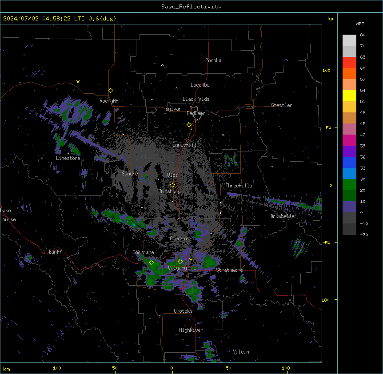Click the Ponoka city label
The height and width of the screenshot is (374, 383).
pyautogui.click(x=213, y=60)
